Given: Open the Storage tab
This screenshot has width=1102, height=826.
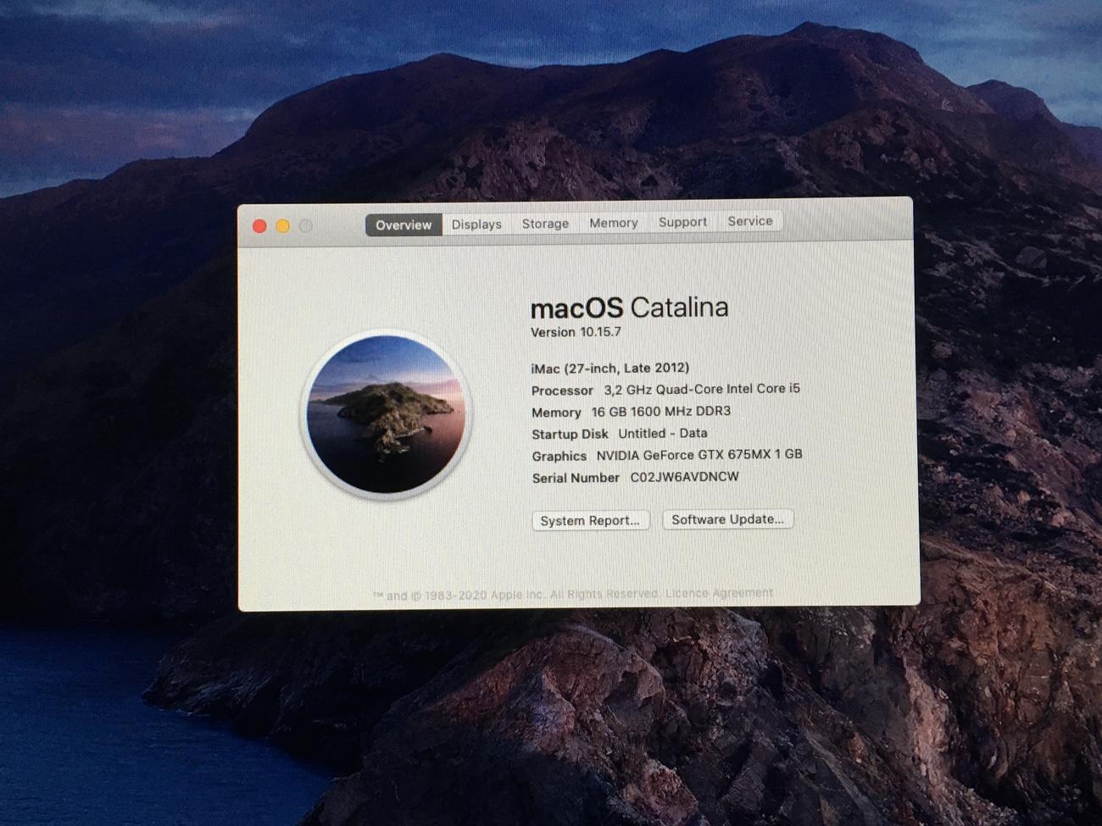Looking at the screenshot, I should [x=545, y=223].
